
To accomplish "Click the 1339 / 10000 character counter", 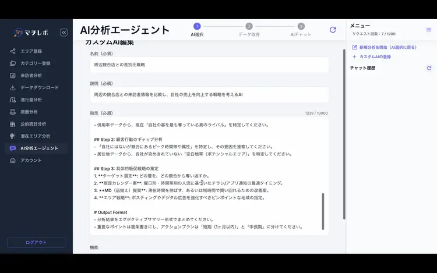I will (316, 114).
